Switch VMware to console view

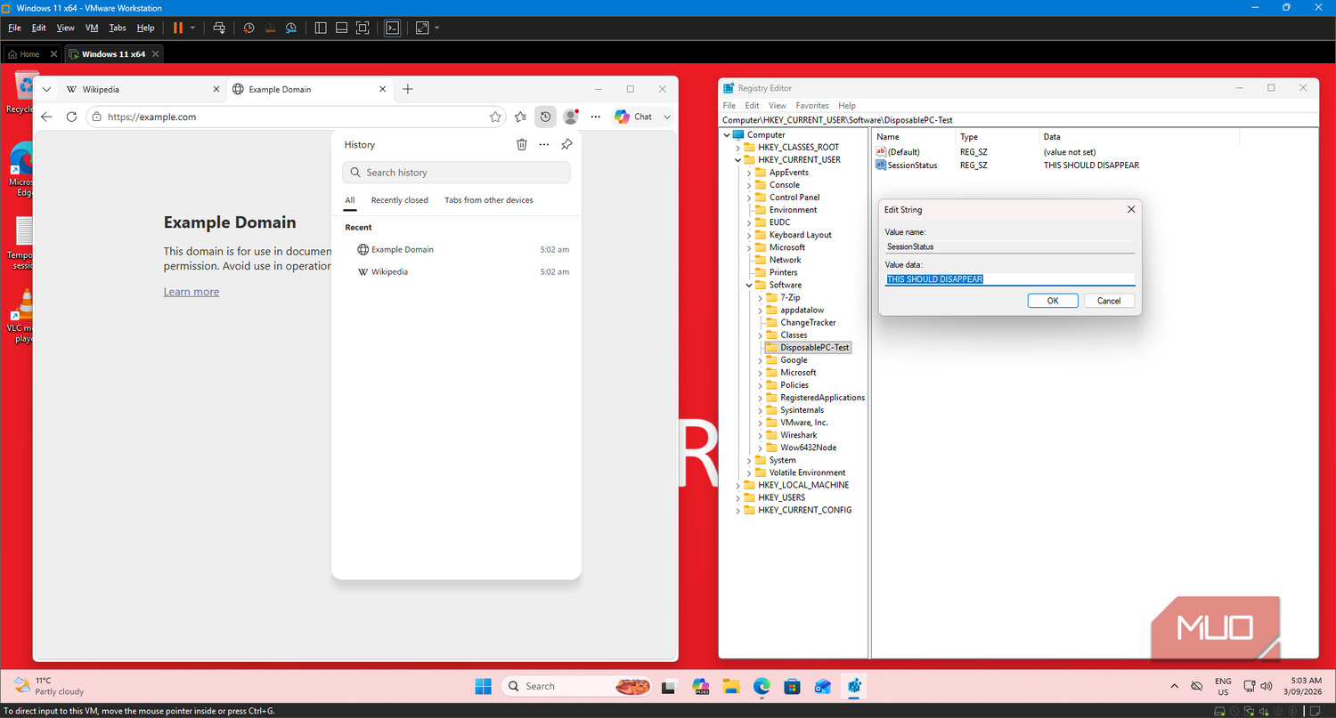click(x=392, y=28)
